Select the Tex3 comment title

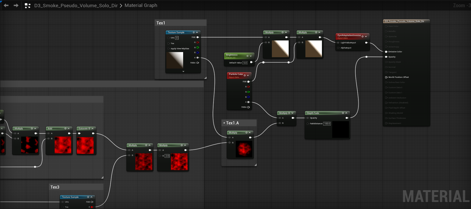(x=55, y=187)
